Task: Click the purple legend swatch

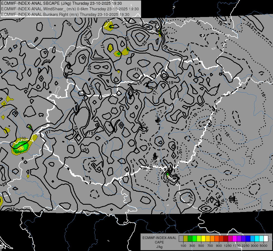Action: pos(239,239)
